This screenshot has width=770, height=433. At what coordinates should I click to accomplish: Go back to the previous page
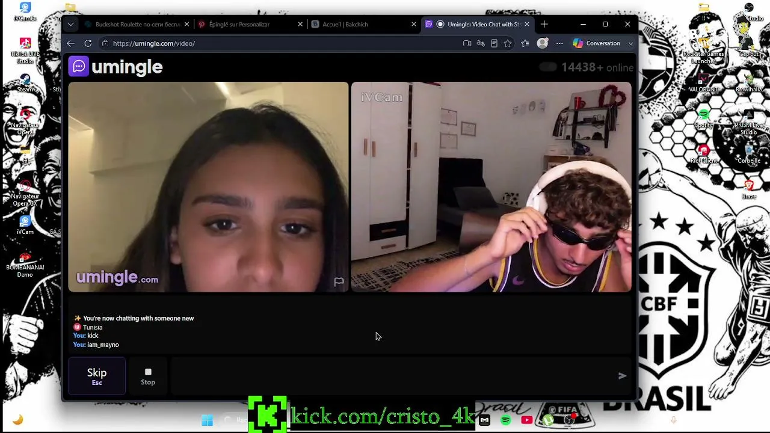(70, 43)
